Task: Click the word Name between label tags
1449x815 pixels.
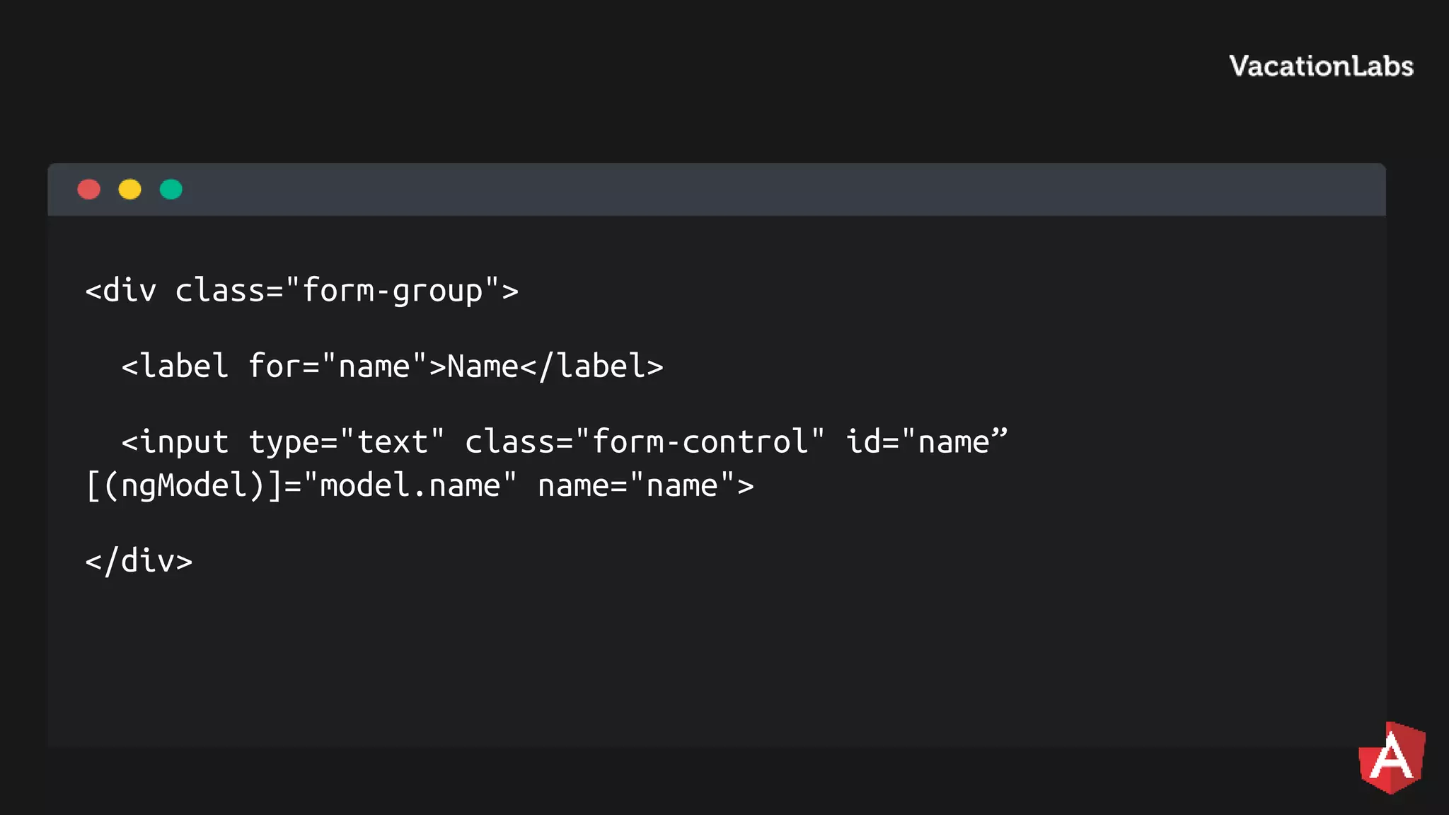Action: [483, 366]
